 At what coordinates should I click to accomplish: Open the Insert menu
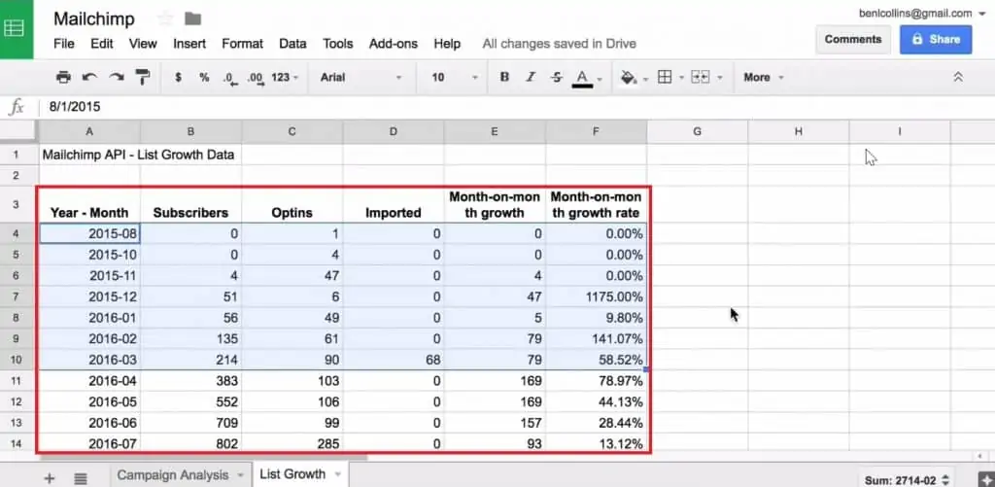[x=189, y=44]
